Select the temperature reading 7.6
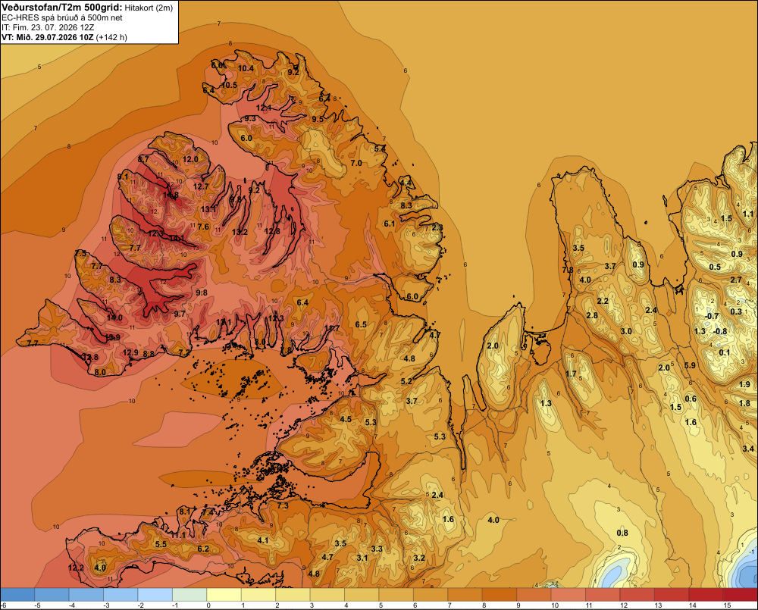The image size is (758, 610). point(203,227)
